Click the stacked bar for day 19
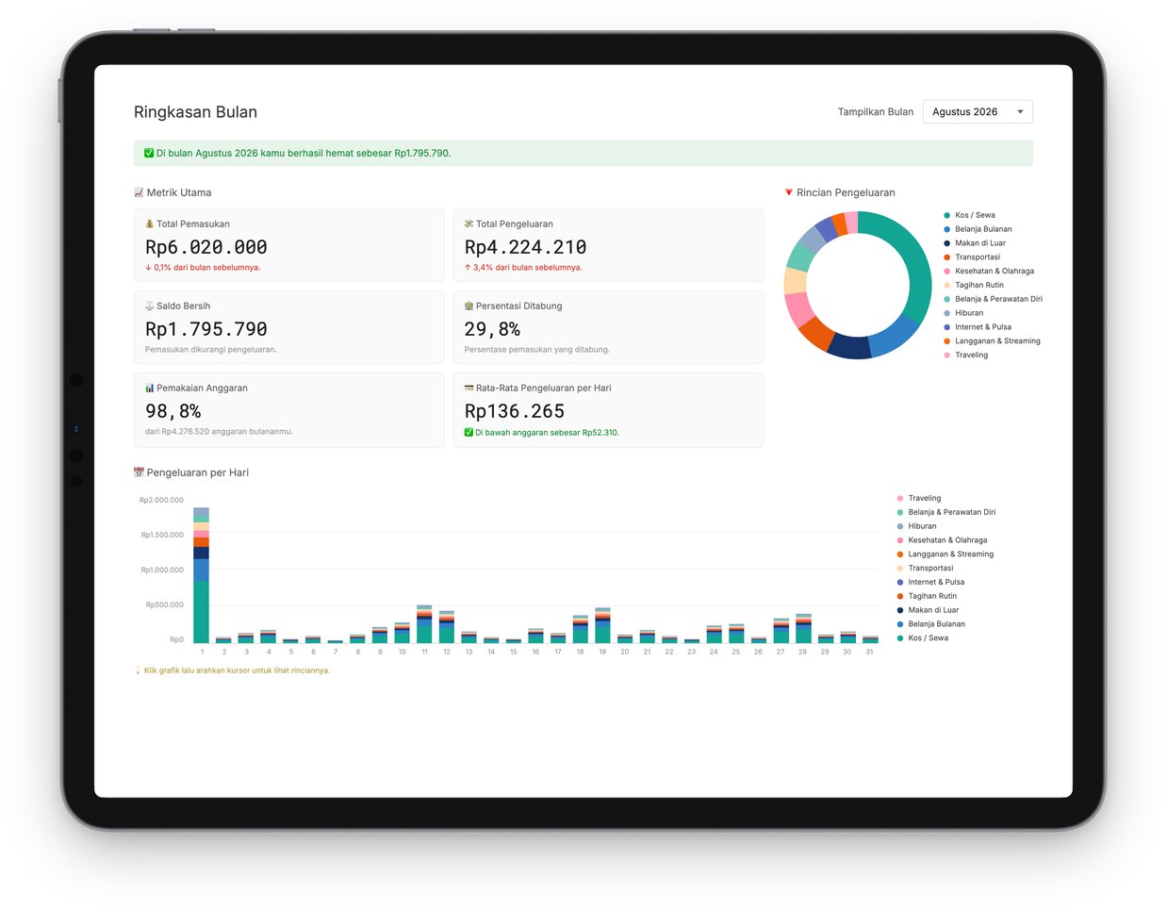Screen dimensions: 1167x910 (x=602, y=625)
